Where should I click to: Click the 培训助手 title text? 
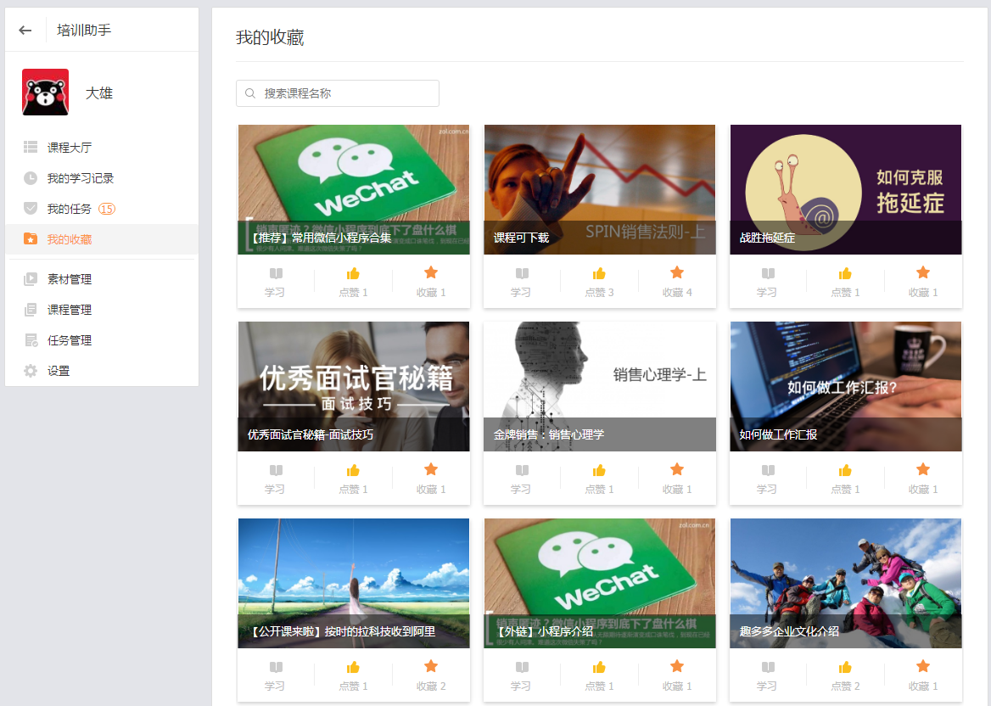tap(84, 30)
